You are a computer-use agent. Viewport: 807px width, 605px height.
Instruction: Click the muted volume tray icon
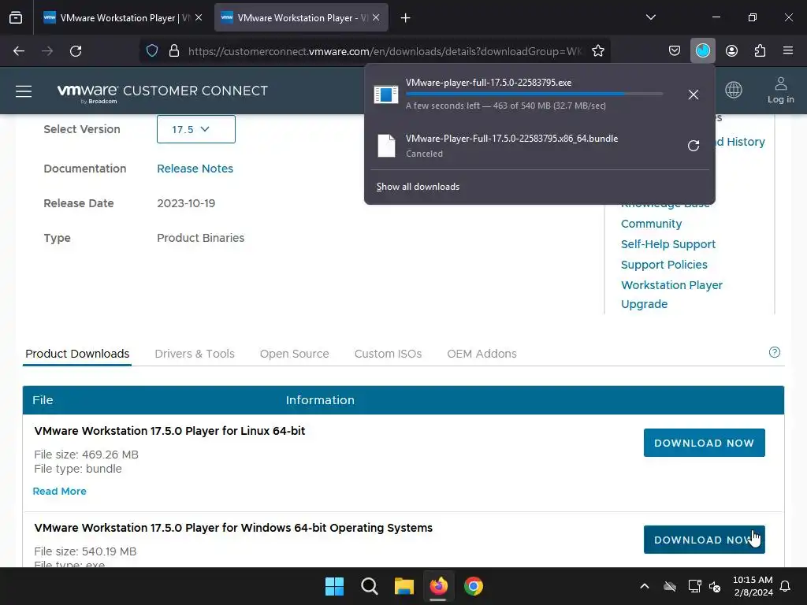pos(715,586)
